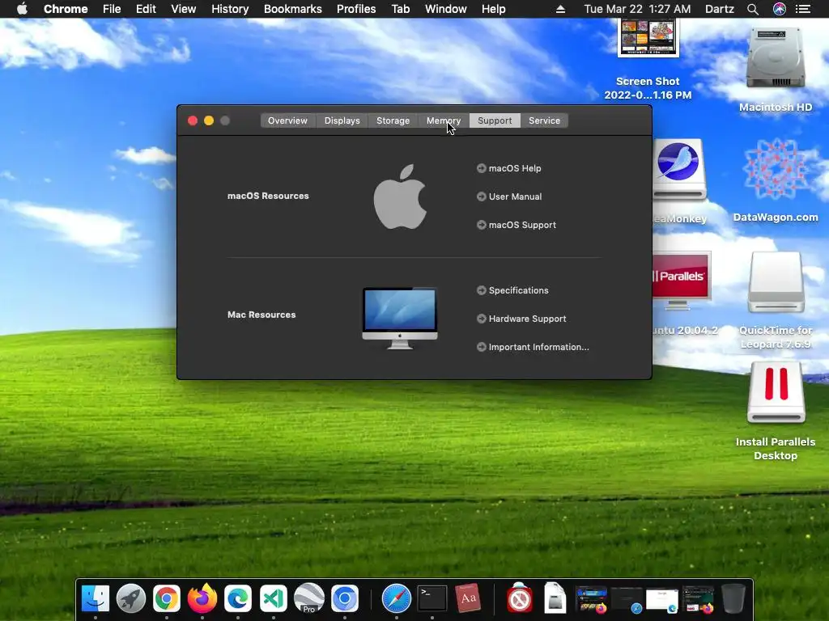Viewport: 829px width, 621px height.
Task: Switch to the Overview tab
Action: (287, 120)
